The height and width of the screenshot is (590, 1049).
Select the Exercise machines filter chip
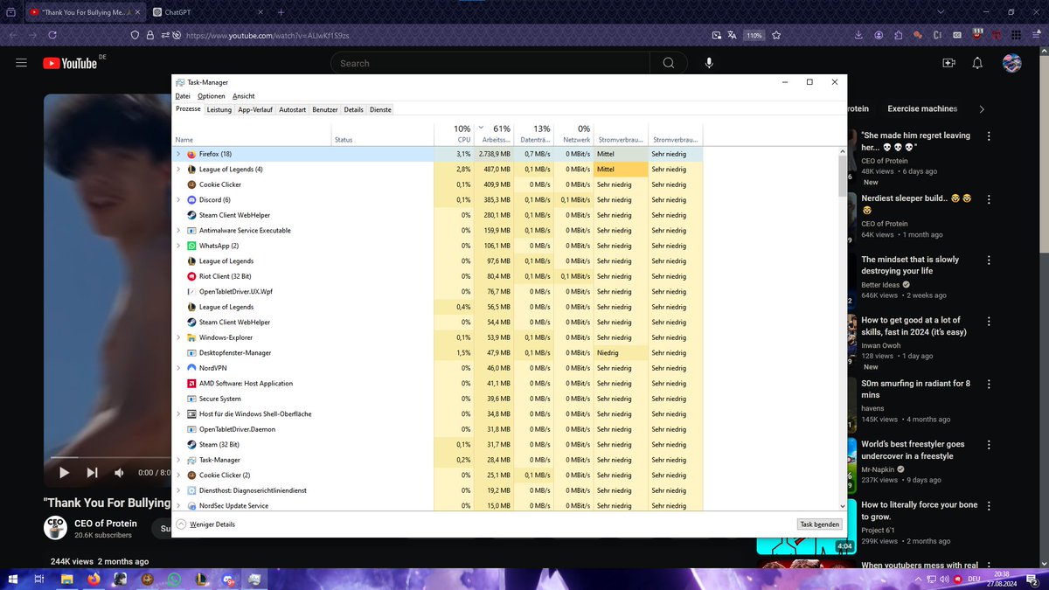[x=922, y=109]
